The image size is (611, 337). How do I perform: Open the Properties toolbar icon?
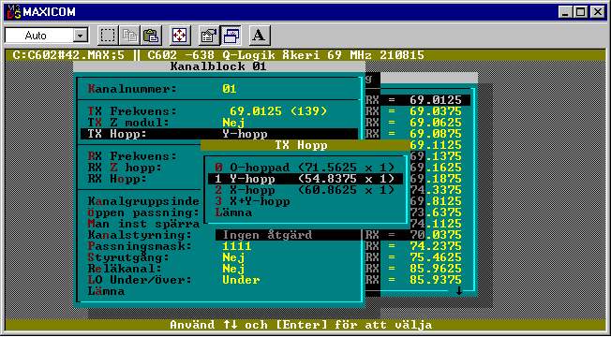[x=208, y=36]
